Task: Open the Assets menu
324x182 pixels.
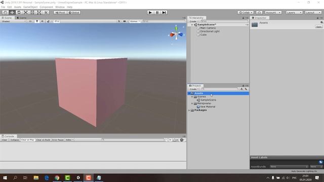Action: click(18, 7)
